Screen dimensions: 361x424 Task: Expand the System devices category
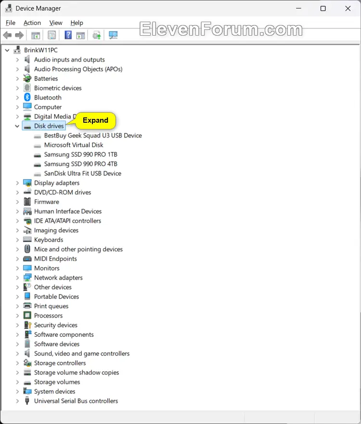click(x=17, y=392)
